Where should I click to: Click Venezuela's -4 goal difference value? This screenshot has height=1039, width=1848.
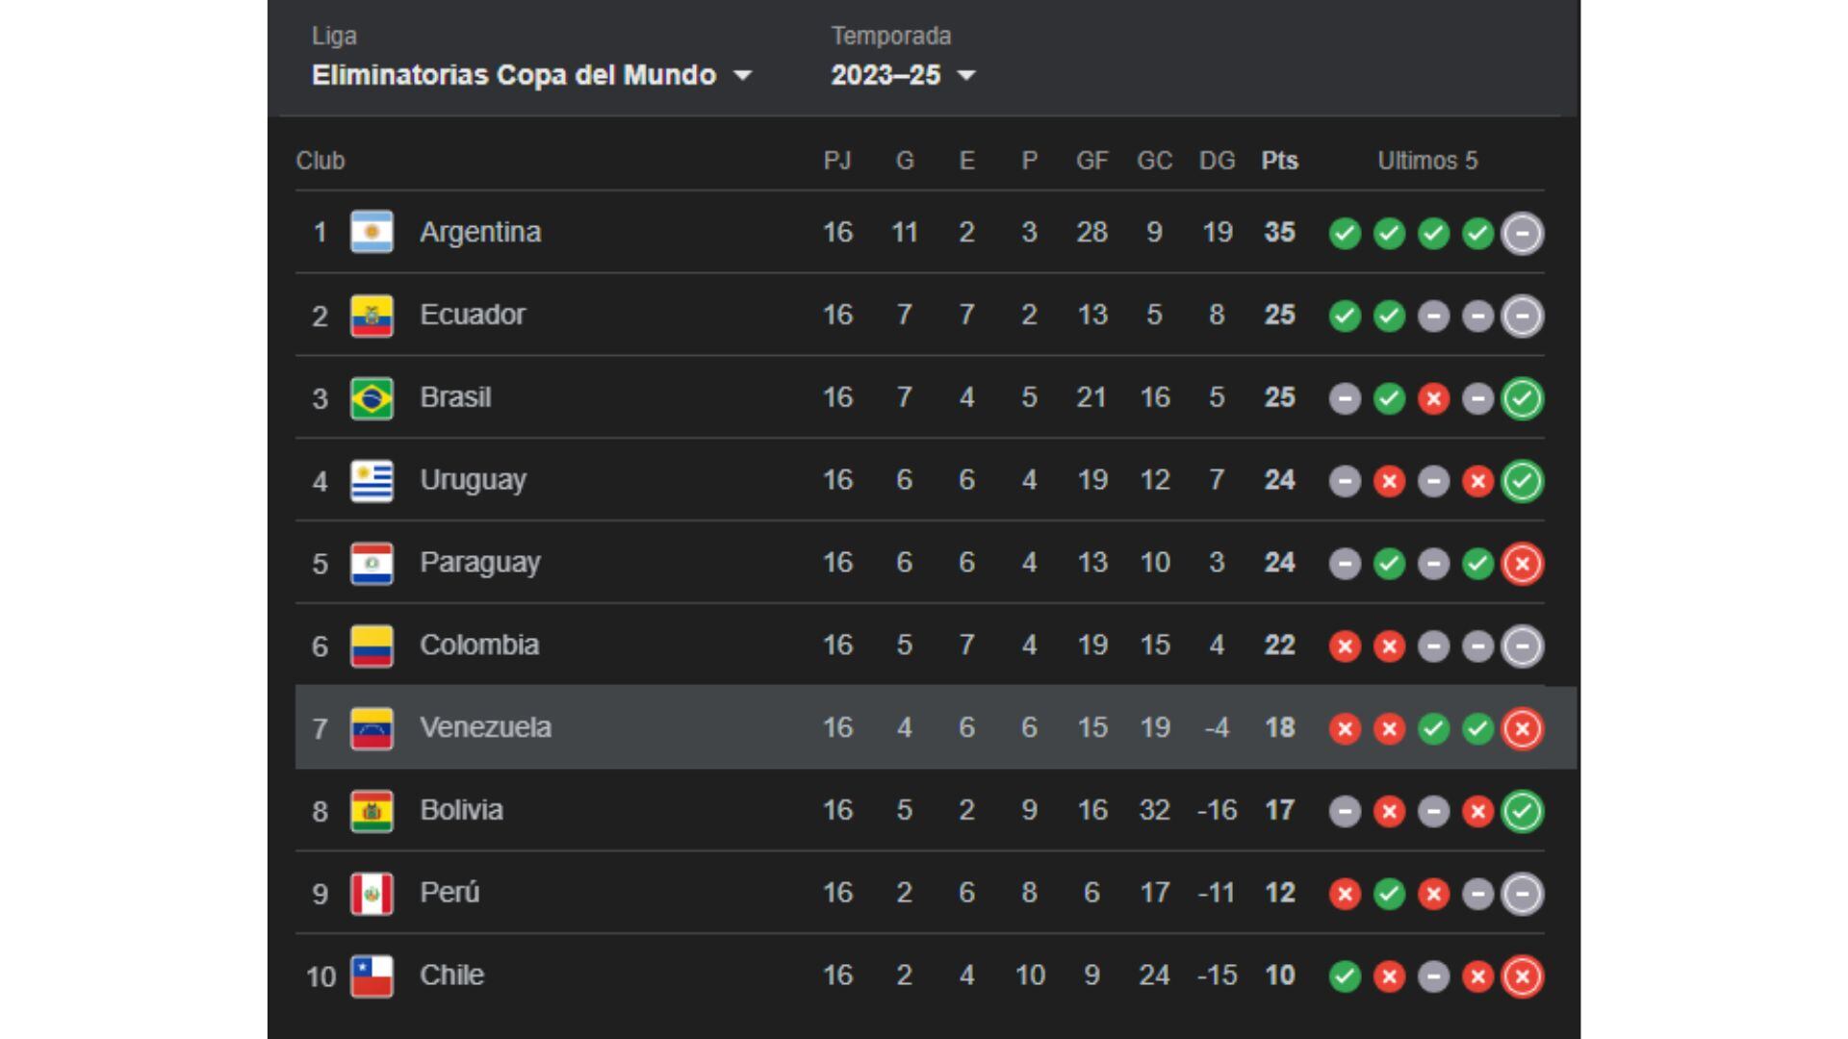pyautogui.click(x=1217, y=728)
